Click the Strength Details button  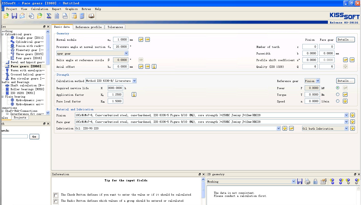[345, 81]
